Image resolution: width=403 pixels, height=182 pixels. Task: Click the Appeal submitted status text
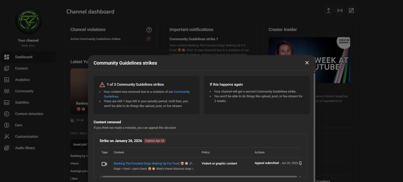click(267, 163)
